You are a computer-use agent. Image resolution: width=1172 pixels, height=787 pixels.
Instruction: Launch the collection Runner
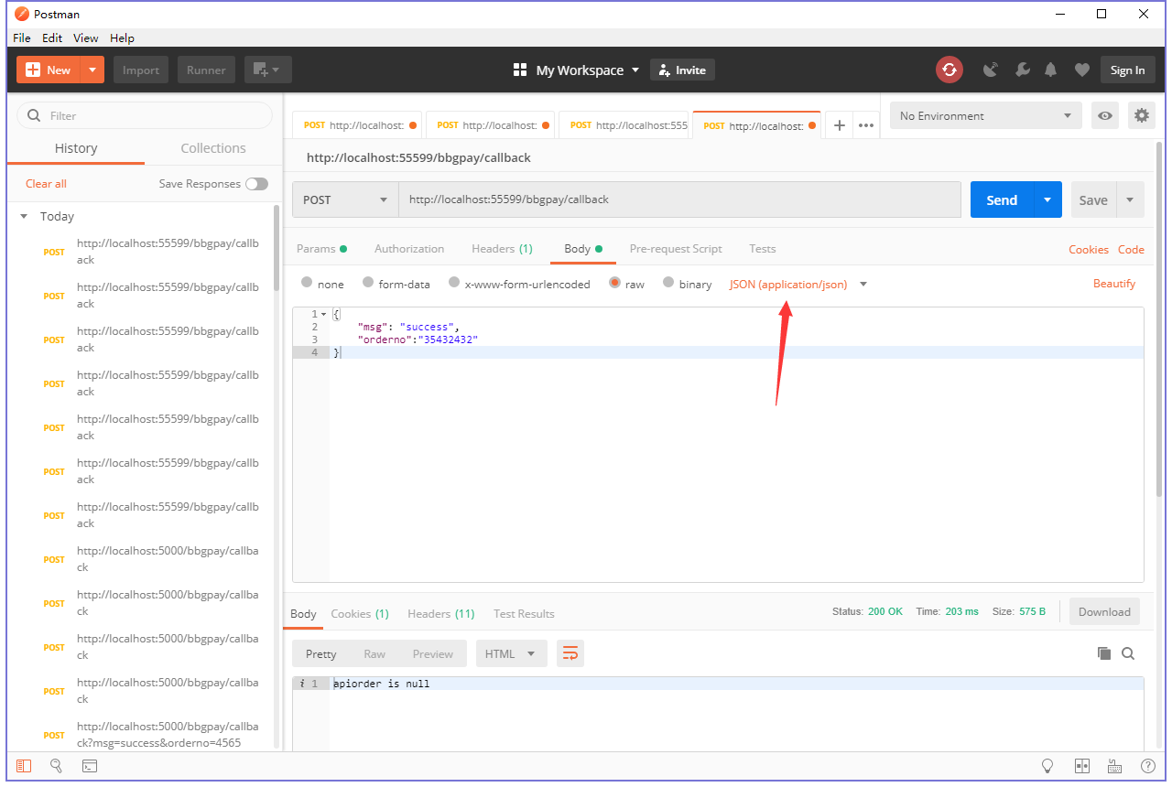206,70
